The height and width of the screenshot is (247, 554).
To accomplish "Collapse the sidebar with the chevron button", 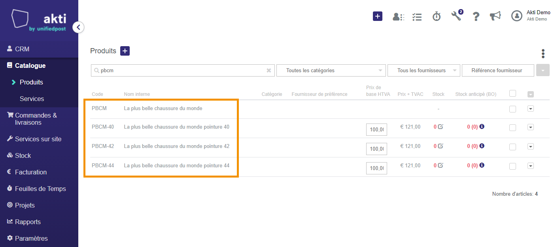I will 78,27.
